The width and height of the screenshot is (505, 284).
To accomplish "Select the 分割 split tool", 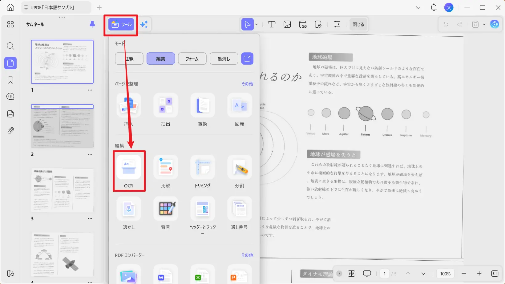I will click(239, 171).
